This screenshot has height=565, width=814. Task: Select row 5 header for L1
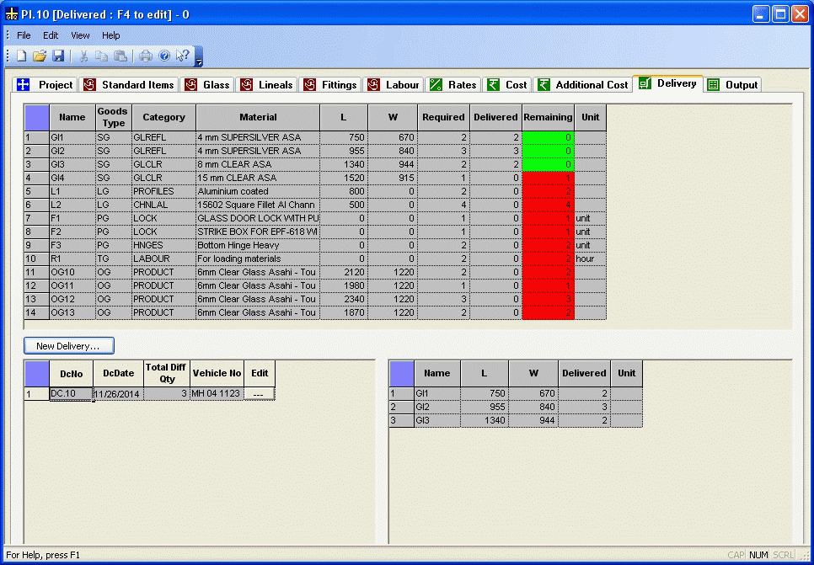click(36, 192)
